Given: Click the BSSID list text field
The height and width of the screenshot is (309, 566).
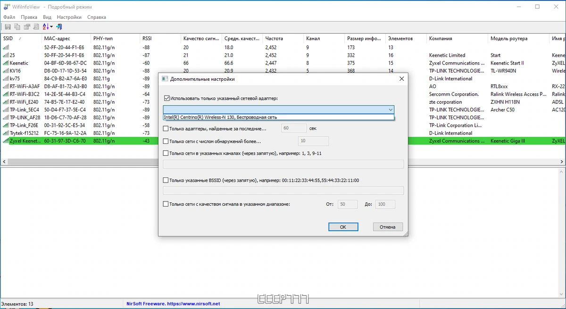Looking at the screenshot, I should (x=283, y=191).
